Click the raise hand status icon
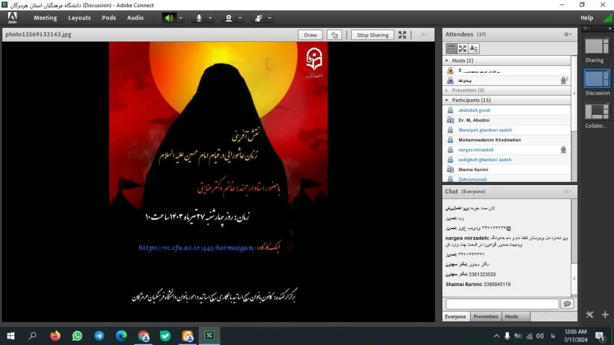Image resolution: width=614 pixels, height=345 pixels. click(x=258, y=18)
